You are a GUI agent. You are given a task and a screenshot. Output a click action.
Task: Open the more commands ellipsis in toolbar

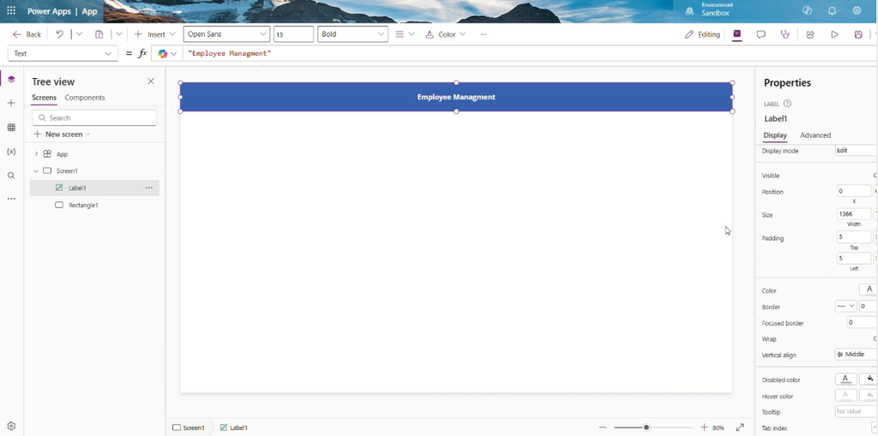484,34
